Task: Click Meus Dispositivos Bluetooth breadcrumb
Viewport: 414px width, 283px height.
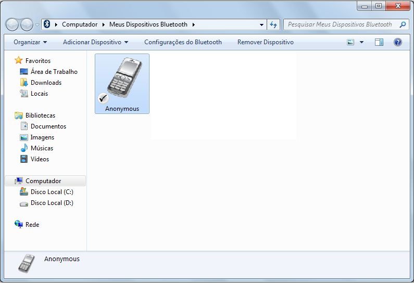Action: click(148, 24)
